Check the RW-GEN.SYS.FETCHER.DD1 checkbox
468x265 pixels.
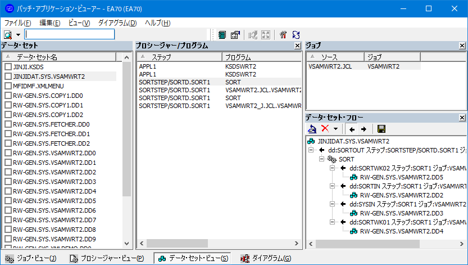[x=8, y=134]
